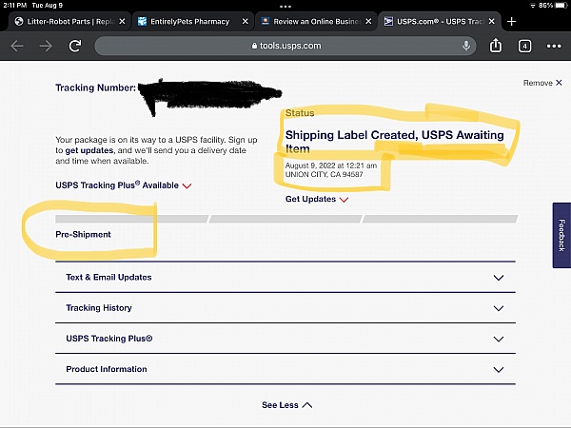Expand the Text & Email Updates section
The height and width of the screenshot is (428, 571).
(x=285, y=278)
